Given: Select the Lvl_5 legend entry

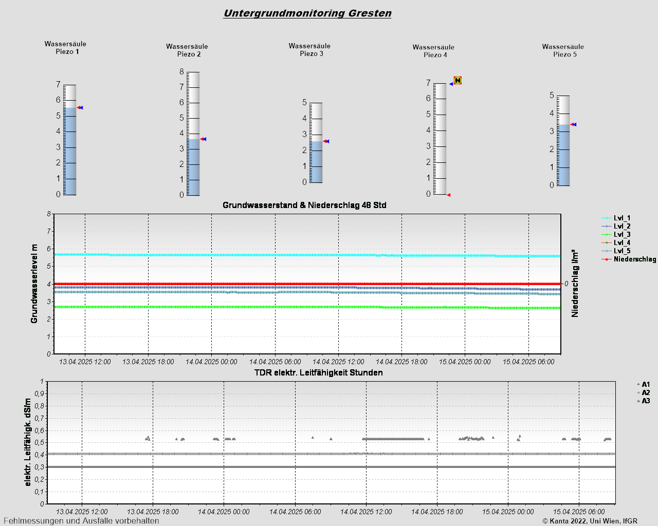Looking at the screenshot, I should (x=616, y=251).
